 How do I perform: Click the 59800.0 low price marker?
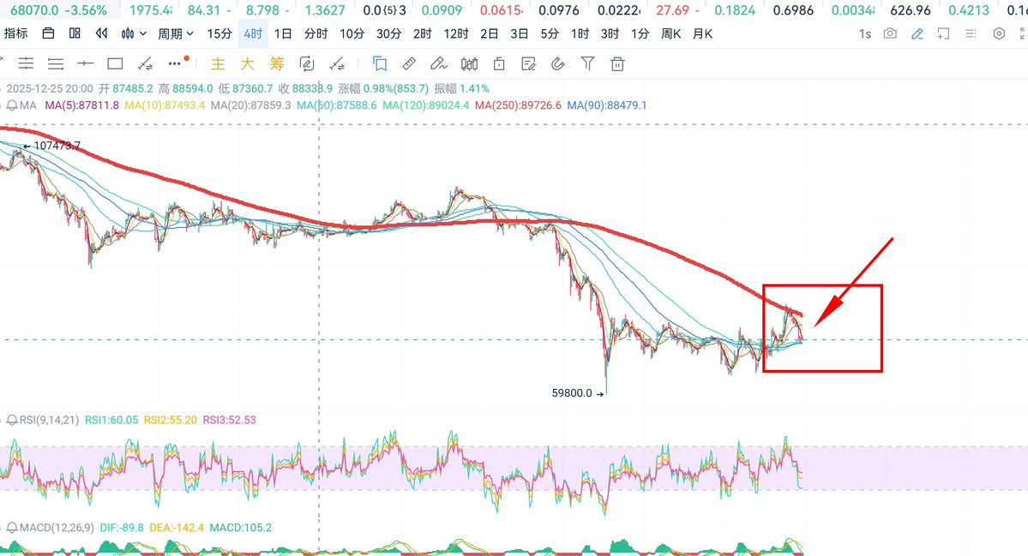tap(578, 393)
